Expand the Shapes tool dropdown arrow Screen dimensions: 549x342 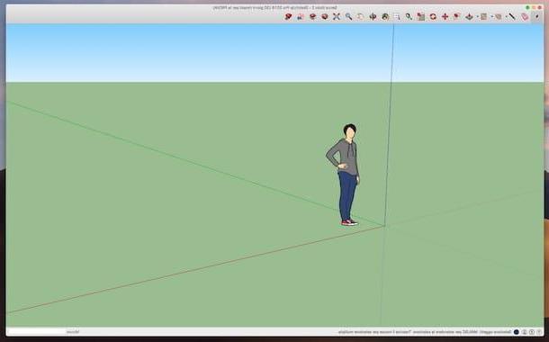pos(477,16)
